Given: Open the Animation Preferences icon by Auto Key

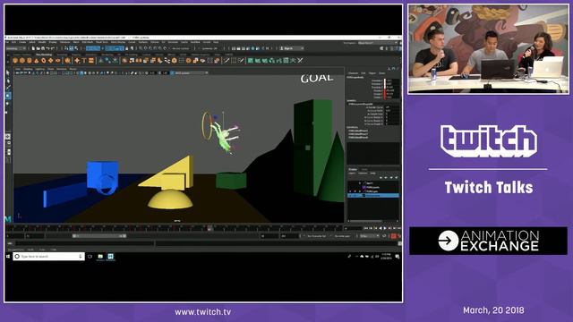Looking at the screenshot, I should [x=399, y=236].
